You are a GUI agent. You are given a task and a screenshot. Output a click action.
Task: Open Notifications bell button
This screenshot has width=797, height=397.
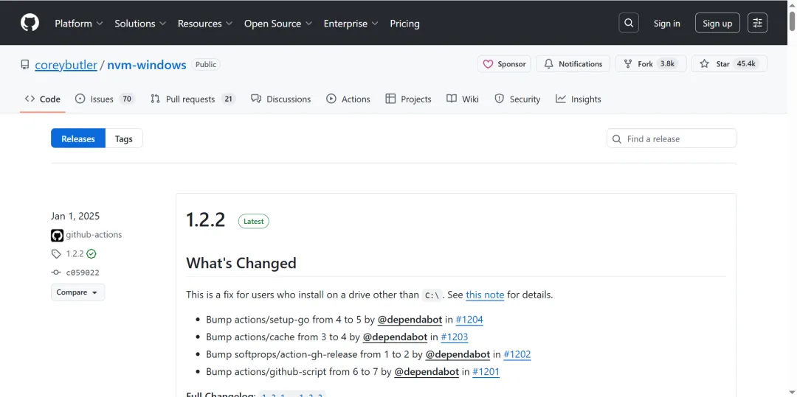[x=573, y=64]
